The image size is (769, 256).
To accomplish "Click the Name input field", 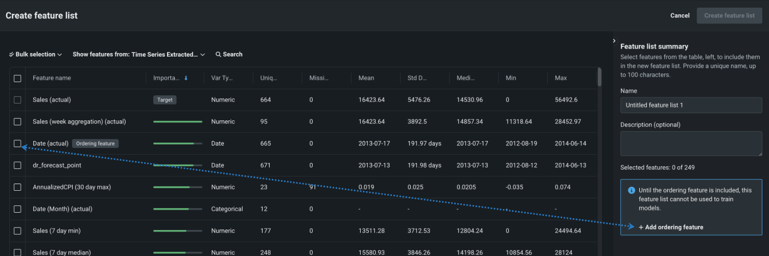I will (691, 105).
